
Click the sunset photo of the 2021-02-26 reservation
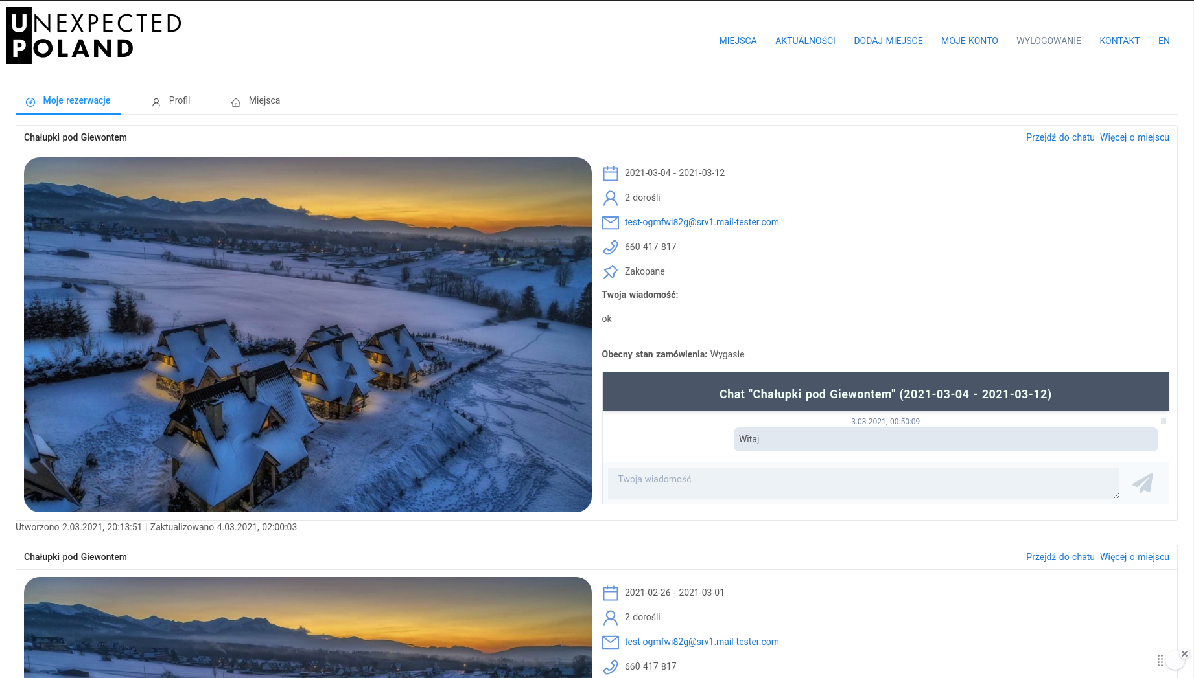tap(308, 627)
